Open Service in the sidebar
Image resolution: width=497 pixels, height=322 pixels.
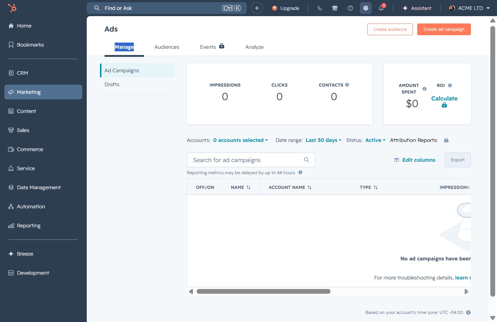coord(43,168)
